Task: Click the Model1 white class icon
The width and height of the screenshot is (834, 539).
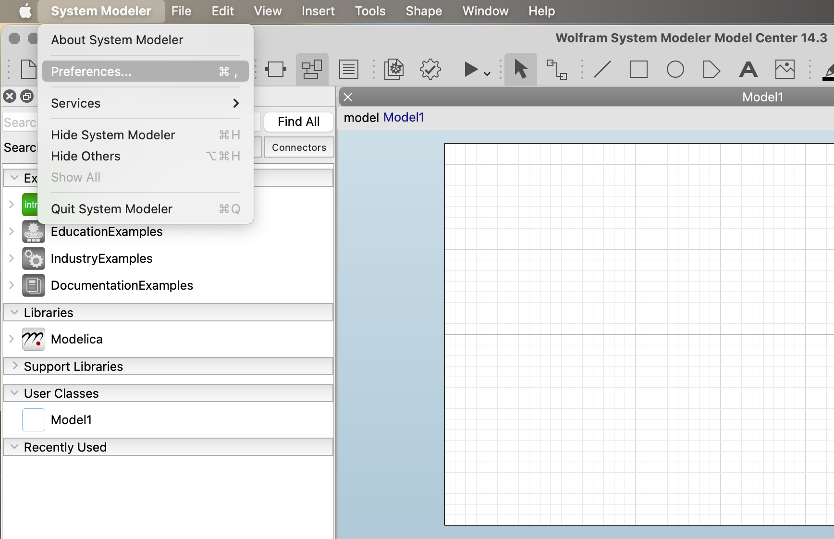Action: click(34, 420)
